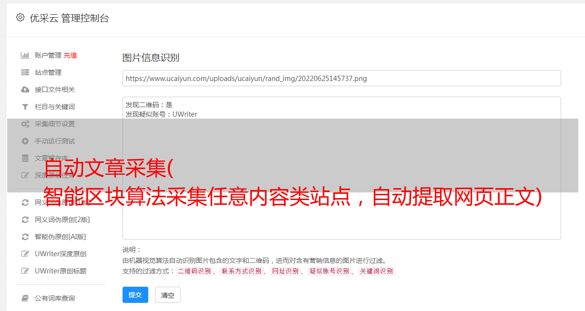585x311 pixels.
Task: Click the server icon for 站点管理
Action: 25,72
